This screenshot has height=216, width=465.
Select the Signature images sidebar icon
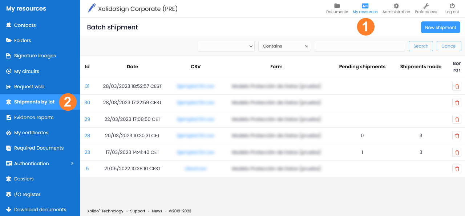tap(9, 56)
